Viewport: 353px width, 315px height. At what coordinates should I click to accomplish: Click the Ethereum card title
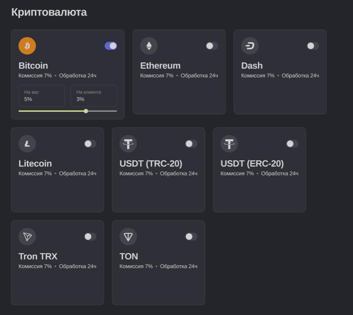[160, 66]
